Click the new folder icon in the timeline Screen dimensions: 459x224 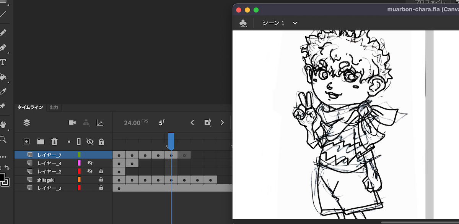pos(41,142)
